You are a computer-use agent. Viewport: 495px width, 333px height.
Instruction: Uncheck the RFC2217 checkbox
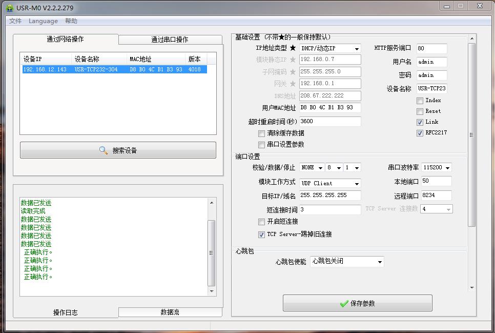point(420,133)
